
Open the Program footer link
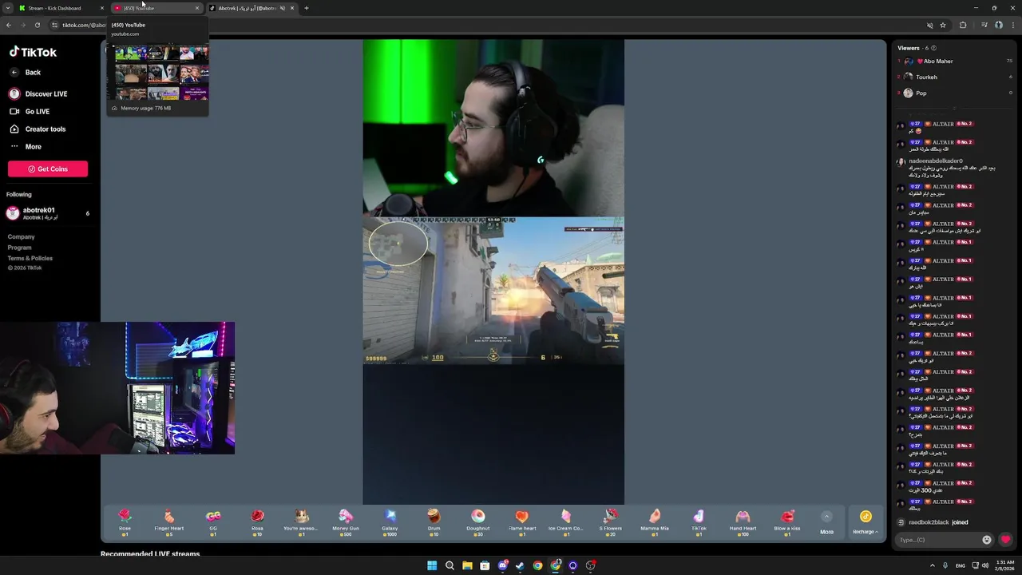click(20, 248)
